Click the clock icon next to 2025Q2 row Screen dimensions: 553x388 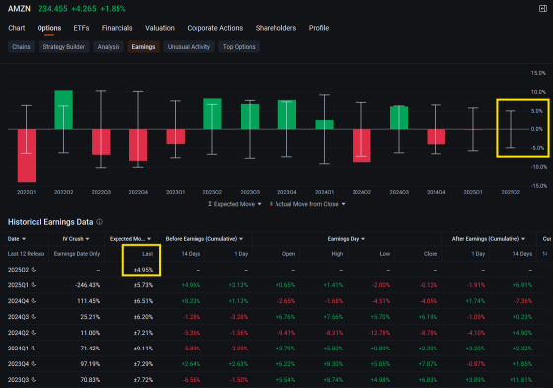tap(34, 270)
